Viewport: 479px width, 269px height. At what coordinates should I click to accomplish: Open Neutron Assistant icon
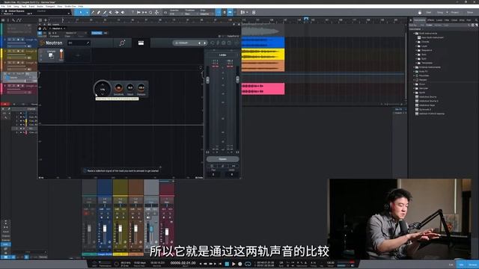click(122, 43)
